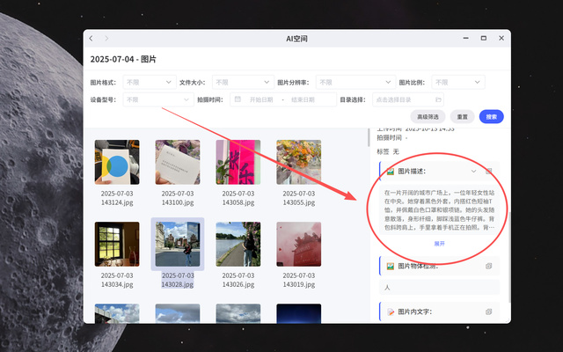Select thumbnail 2025-07-03 143055.jpg
The width and height of the screenshot is (563, 352).
click(299, 162)
